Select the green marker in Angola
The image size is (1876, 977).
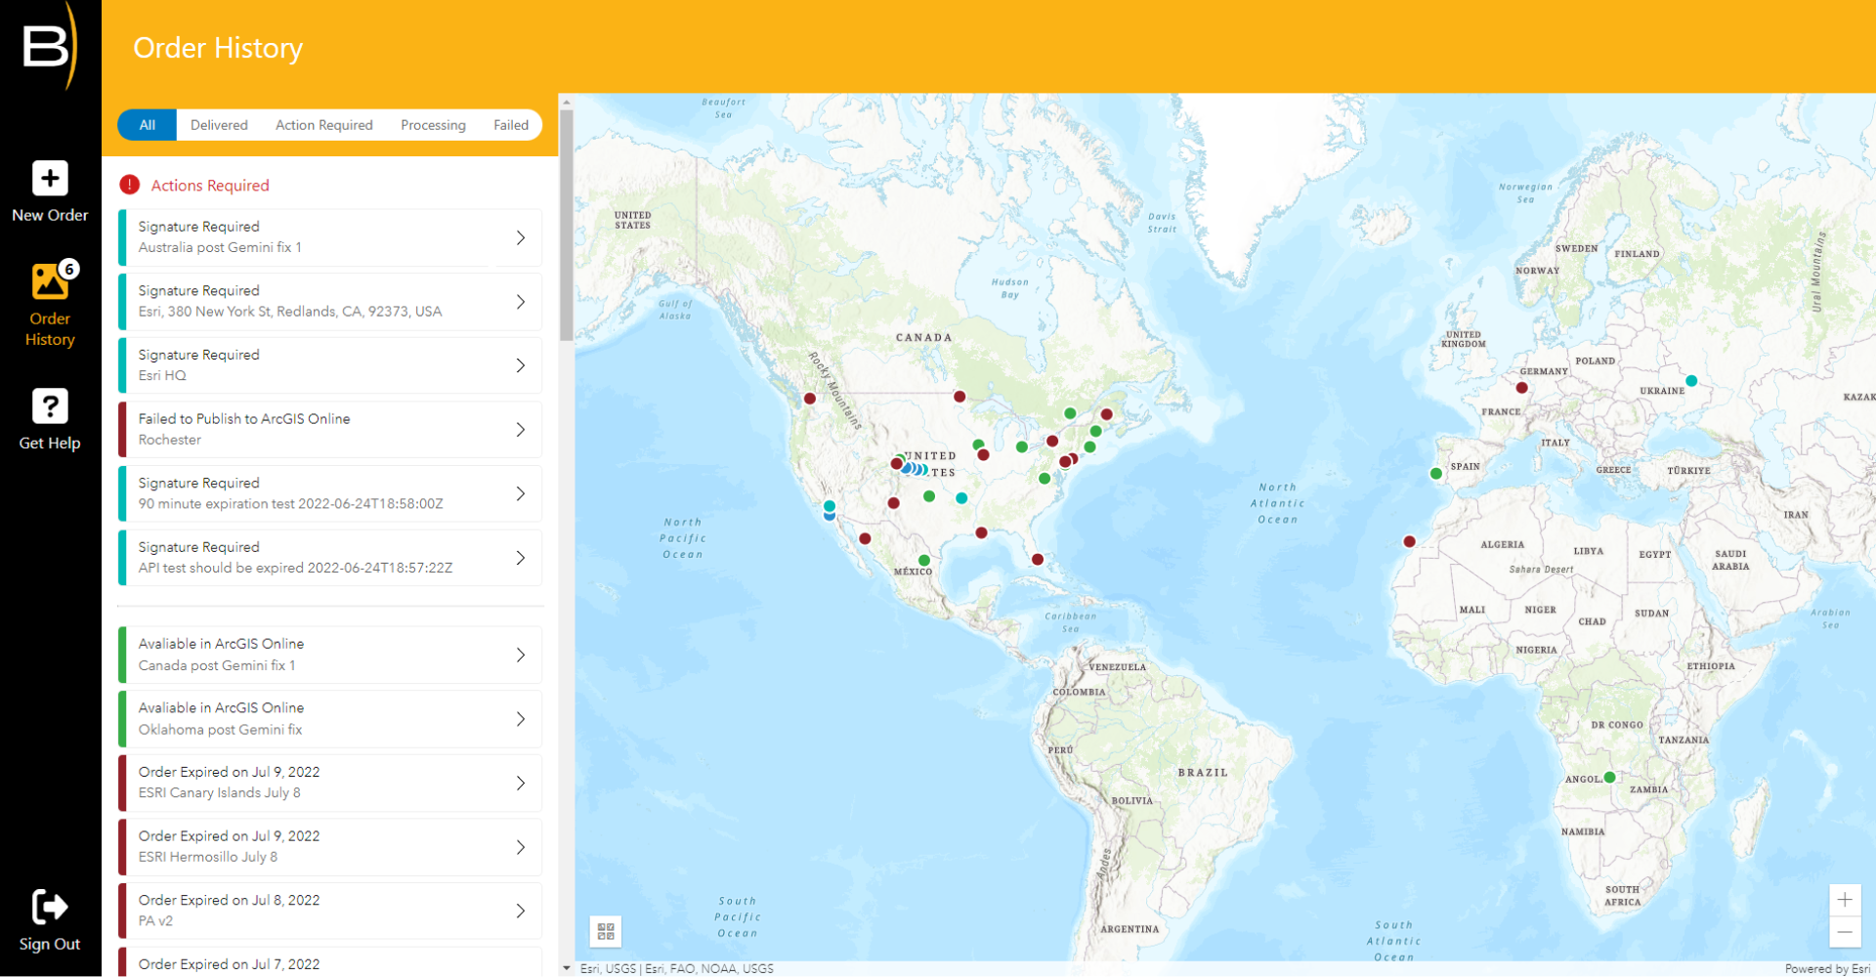click(x=1609, y=778)
